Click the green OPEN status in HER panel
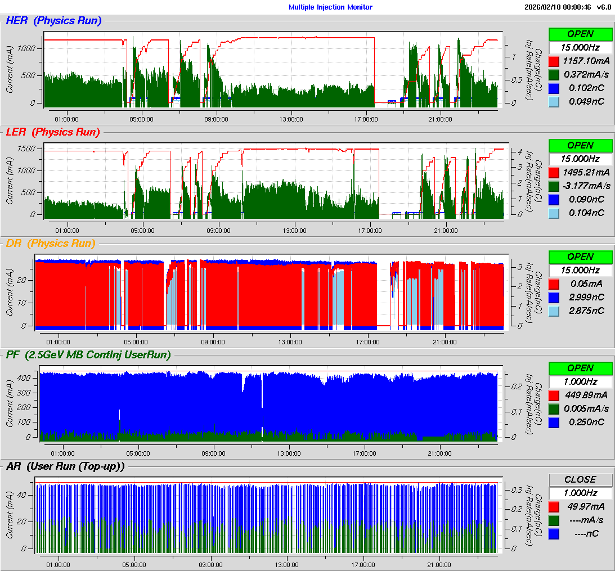The image size is (615, 571). [580, 34]
